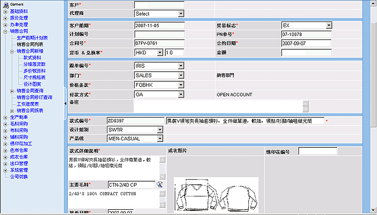Expand the 销售合同查询 node
The image size is (377, 215).
coord(12,91)
